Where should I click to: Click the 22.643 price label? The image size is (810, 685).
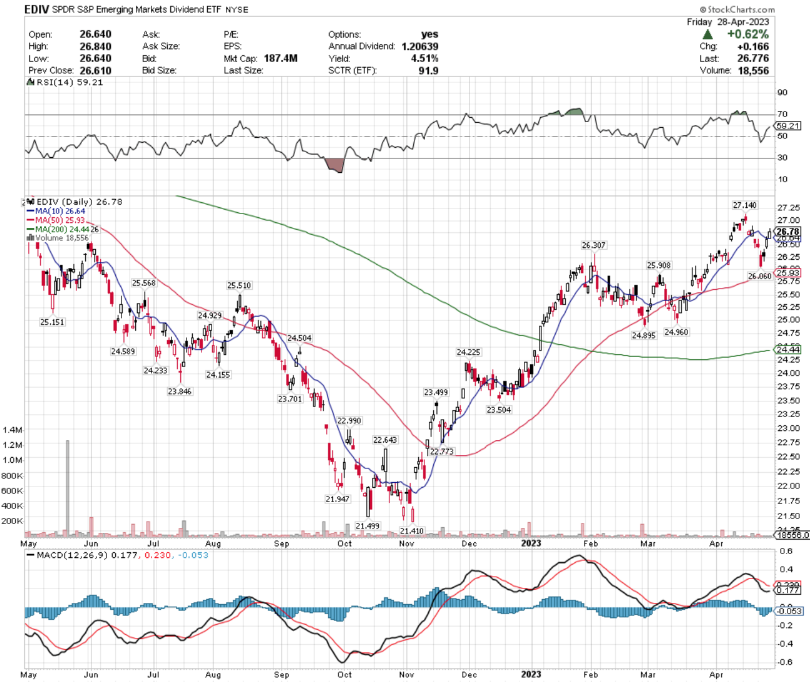[385, 440]
